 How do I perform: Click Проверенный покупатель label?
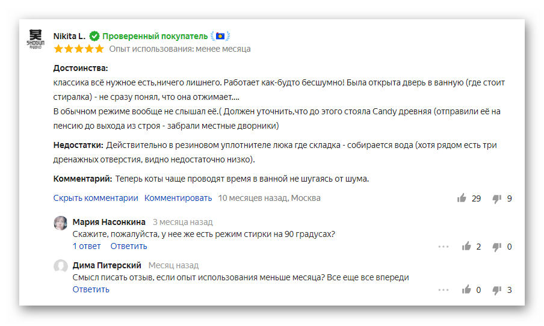tap(155, 36)
